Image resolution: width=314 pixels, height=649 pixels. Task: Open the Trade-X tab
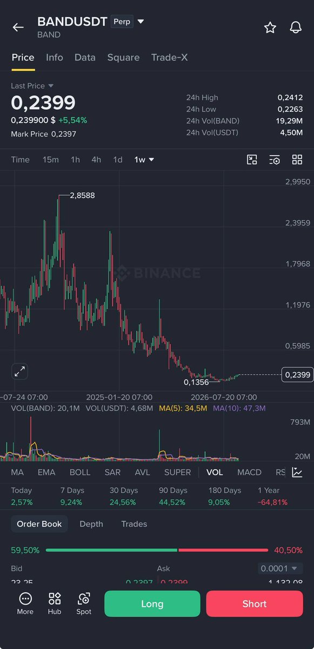click(170, 57)
